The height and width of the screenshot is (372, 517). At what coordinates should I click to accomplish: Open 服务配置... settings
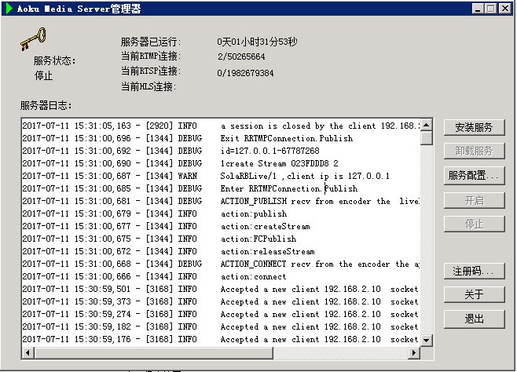coord(474,176)
